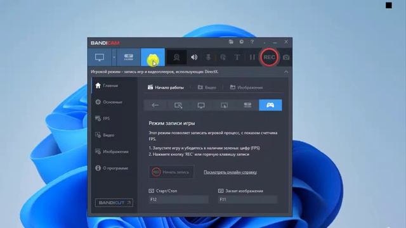Collapse the game mode description bar chevron
406x228 pixels.
pos(286,72)
